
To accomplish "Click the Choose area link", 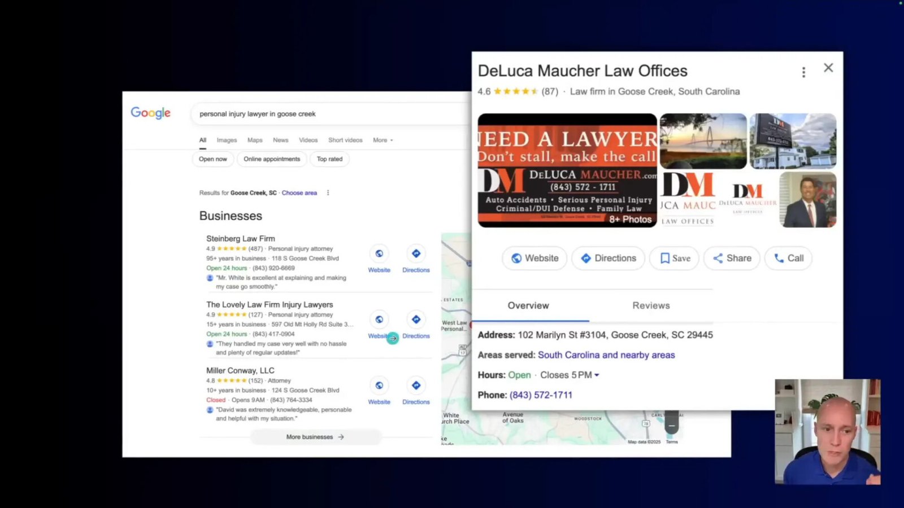I will [x=299, y=193].
